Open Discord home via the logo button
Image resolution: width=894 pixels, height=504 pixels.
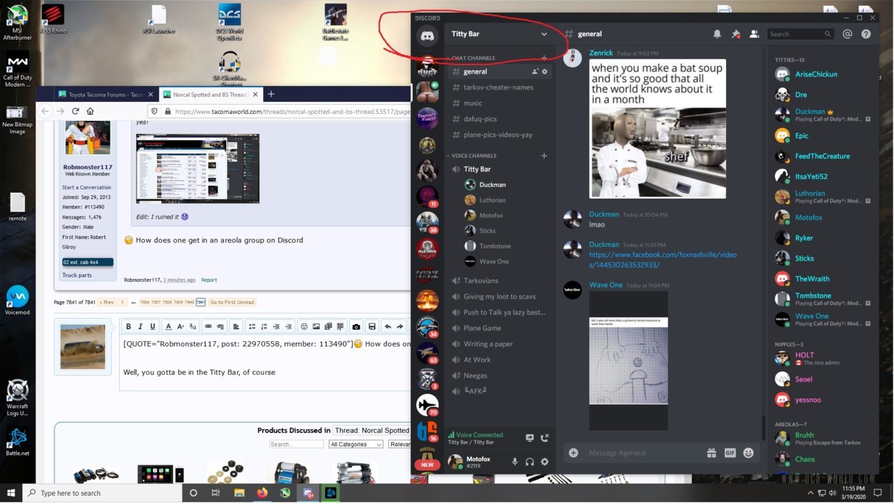tap(427, 36)
